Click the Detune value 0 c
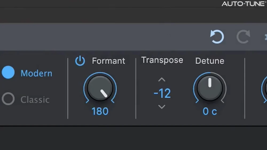The image size is (267, 150). click(210, 111)
